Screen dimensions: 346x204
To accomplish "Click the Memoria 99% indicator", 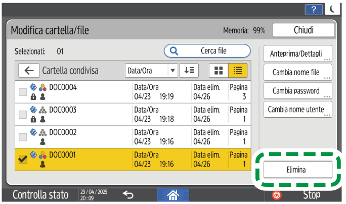I will [244, 30].
